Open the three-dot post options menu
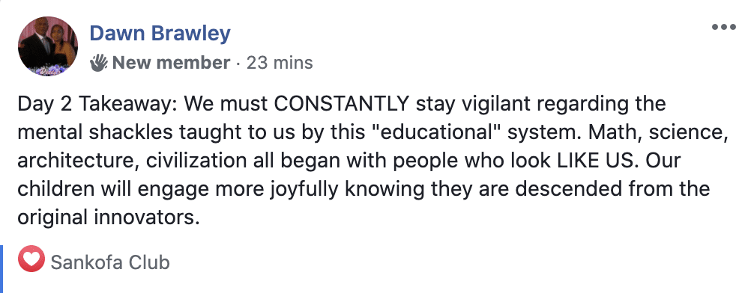 pos(724,27)
